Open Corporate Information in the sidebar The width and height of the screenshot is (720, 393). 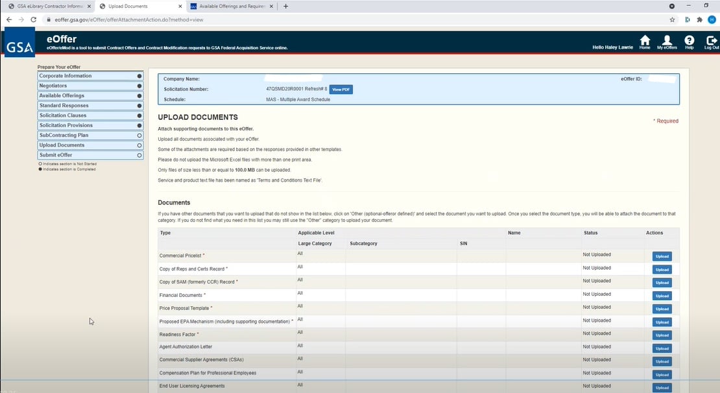coord(90,75)
